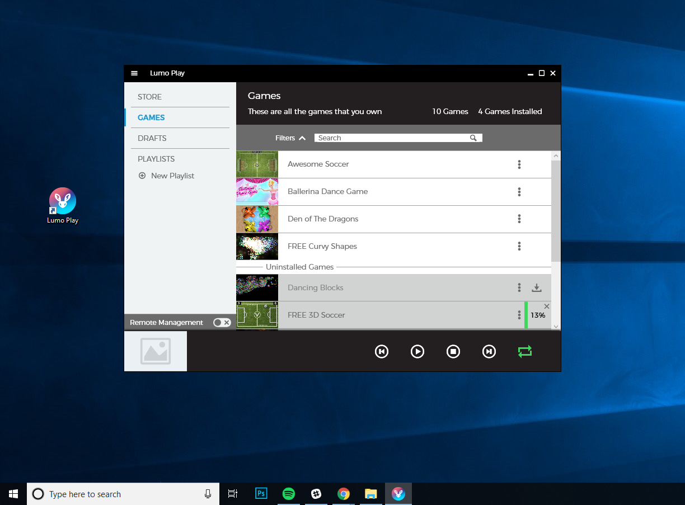Image resolution: width=685 pixels, height=505 pixels.
Task: Click the Lumo Play desktop shortcut
Action: [63, 205]
